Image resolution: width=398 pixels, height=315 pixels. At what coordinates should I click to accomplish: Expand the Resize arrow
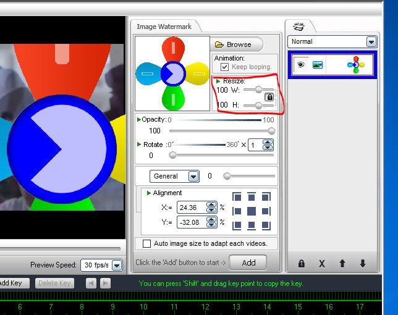coord(218,81)
